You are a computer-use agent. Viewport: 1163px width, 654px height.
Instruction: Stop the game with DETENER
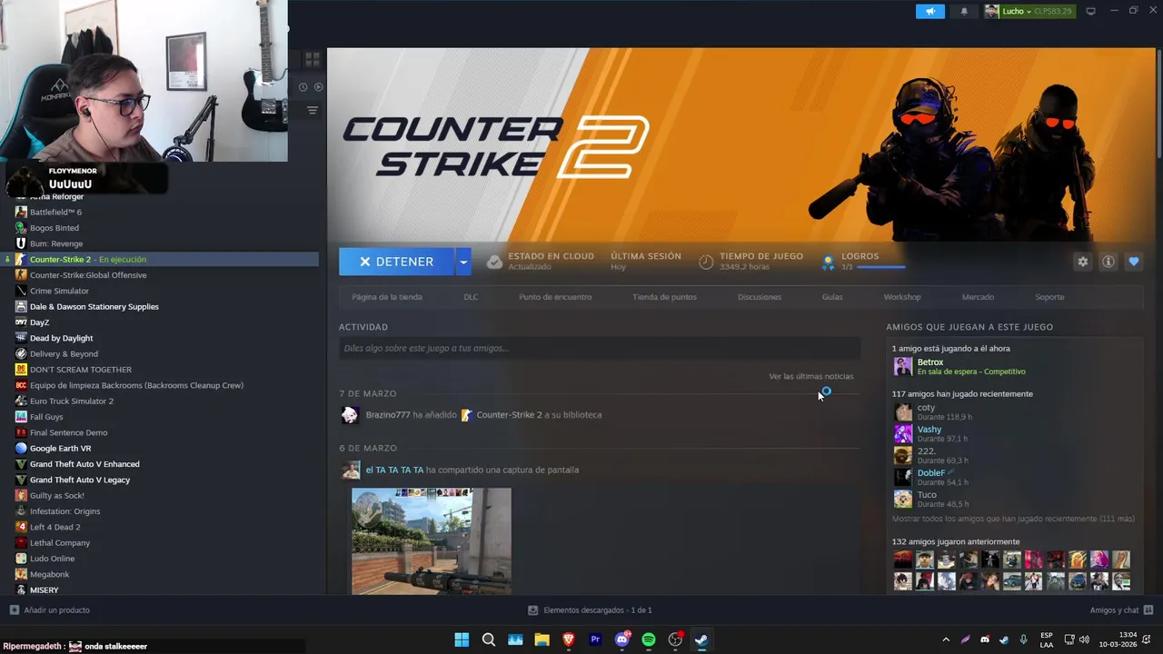(x=396, y=262)
